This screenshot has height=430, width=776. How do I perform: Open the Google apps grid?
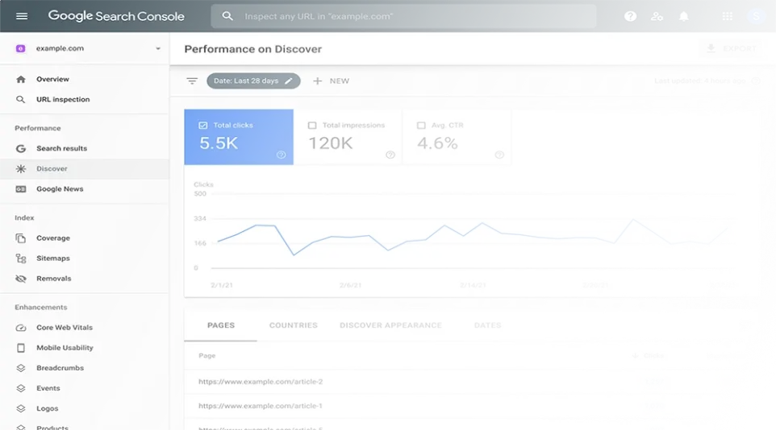point(727,16)
